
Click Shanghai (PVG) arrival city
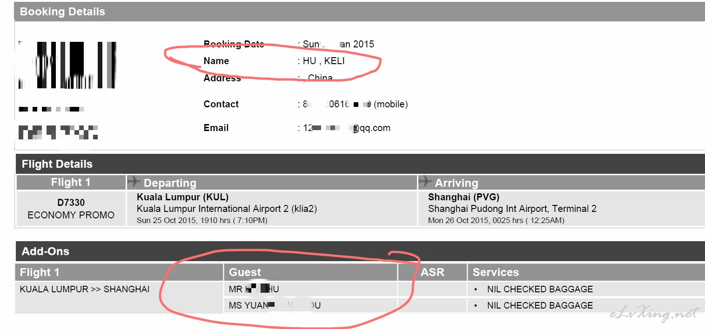[x=464, y=197]
